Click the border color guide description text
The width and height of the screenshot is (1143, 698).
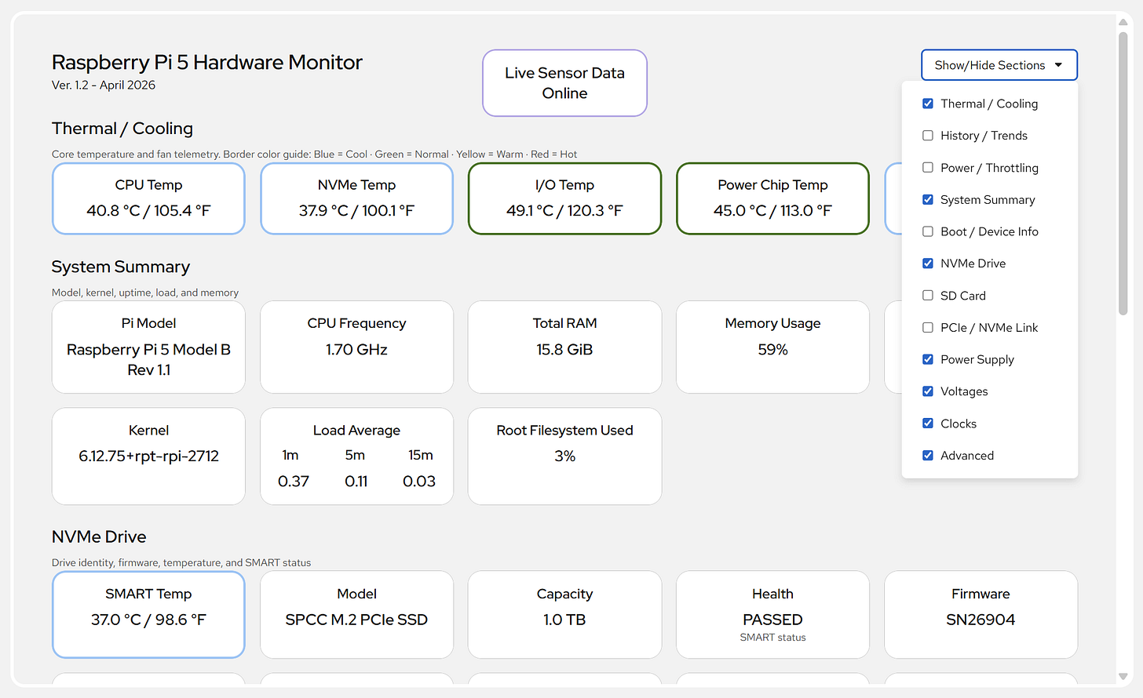314,155
